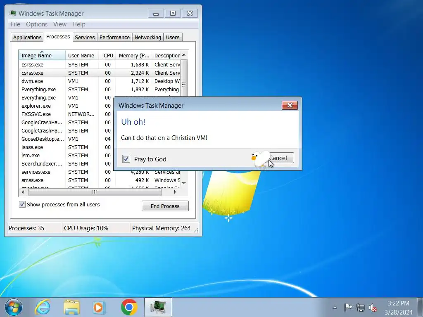Launch Windows Media Player from the taskbar
423x317 pixels.
click(98, 307)
